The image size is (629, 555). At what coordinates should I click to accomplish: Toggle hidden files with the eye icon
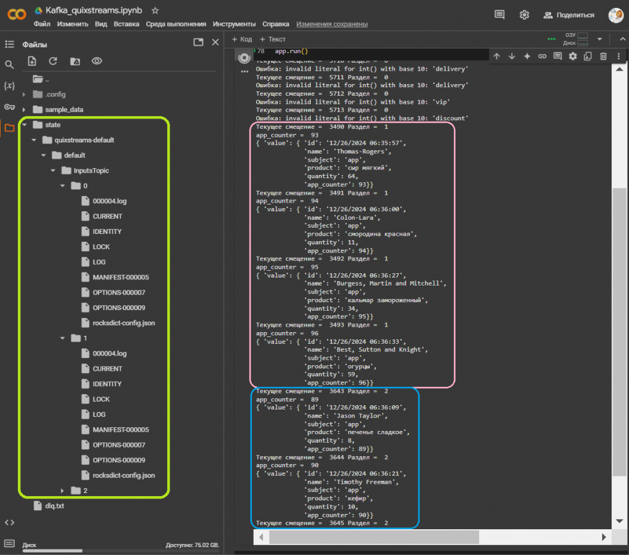click(x=95, y=60)
